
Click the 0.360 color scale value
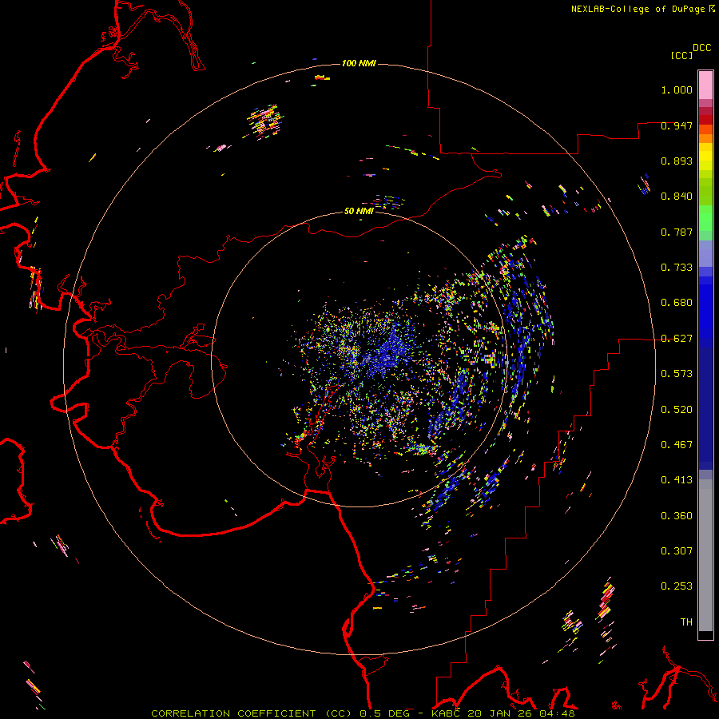(x=677, y=516)
